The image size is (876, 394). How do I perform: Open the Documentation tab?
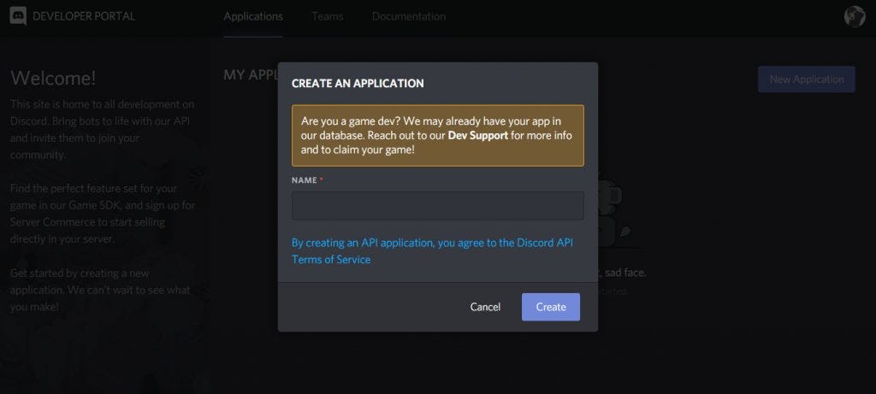click(409, 16)
